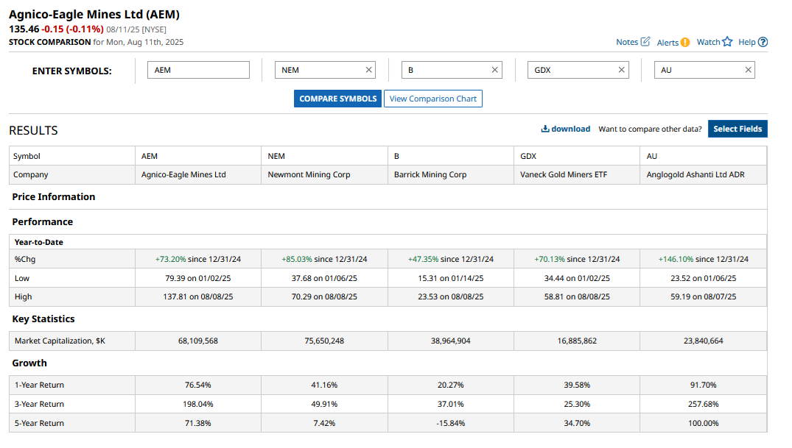Click the Alerts warning icon
This screenshot has height=448, width=792.
pos(685,43)
